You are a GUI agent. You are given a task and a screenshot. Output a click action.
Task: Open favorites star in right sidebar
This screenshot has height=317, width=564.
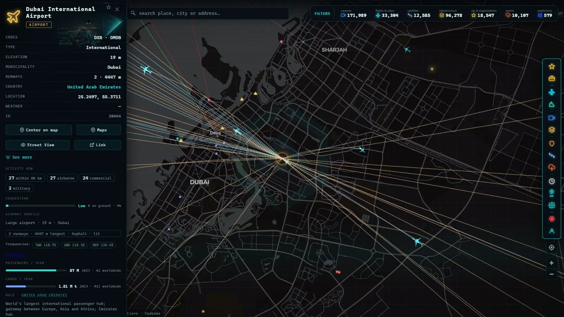(552, 67)
